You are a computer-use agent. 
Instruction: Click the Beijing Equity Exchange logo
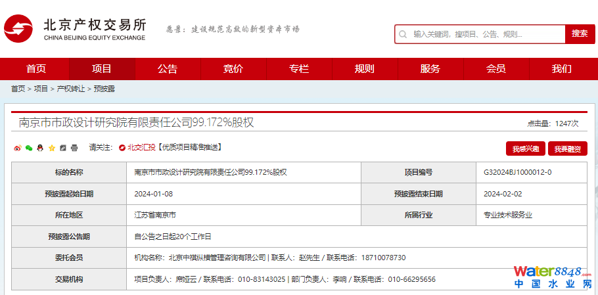point(76,30)
